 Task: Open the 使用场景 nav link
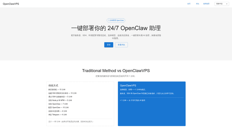point(206,4)
